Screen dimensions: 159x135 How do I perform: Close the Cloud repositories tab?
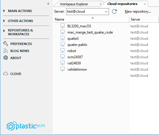145,4
